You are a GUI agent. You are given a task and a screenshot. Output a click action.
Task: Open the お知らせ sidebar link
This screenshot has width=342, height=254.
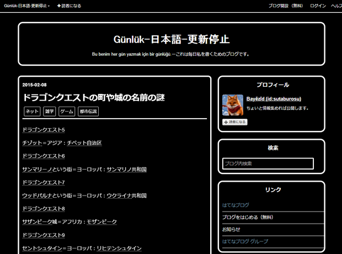231,229
